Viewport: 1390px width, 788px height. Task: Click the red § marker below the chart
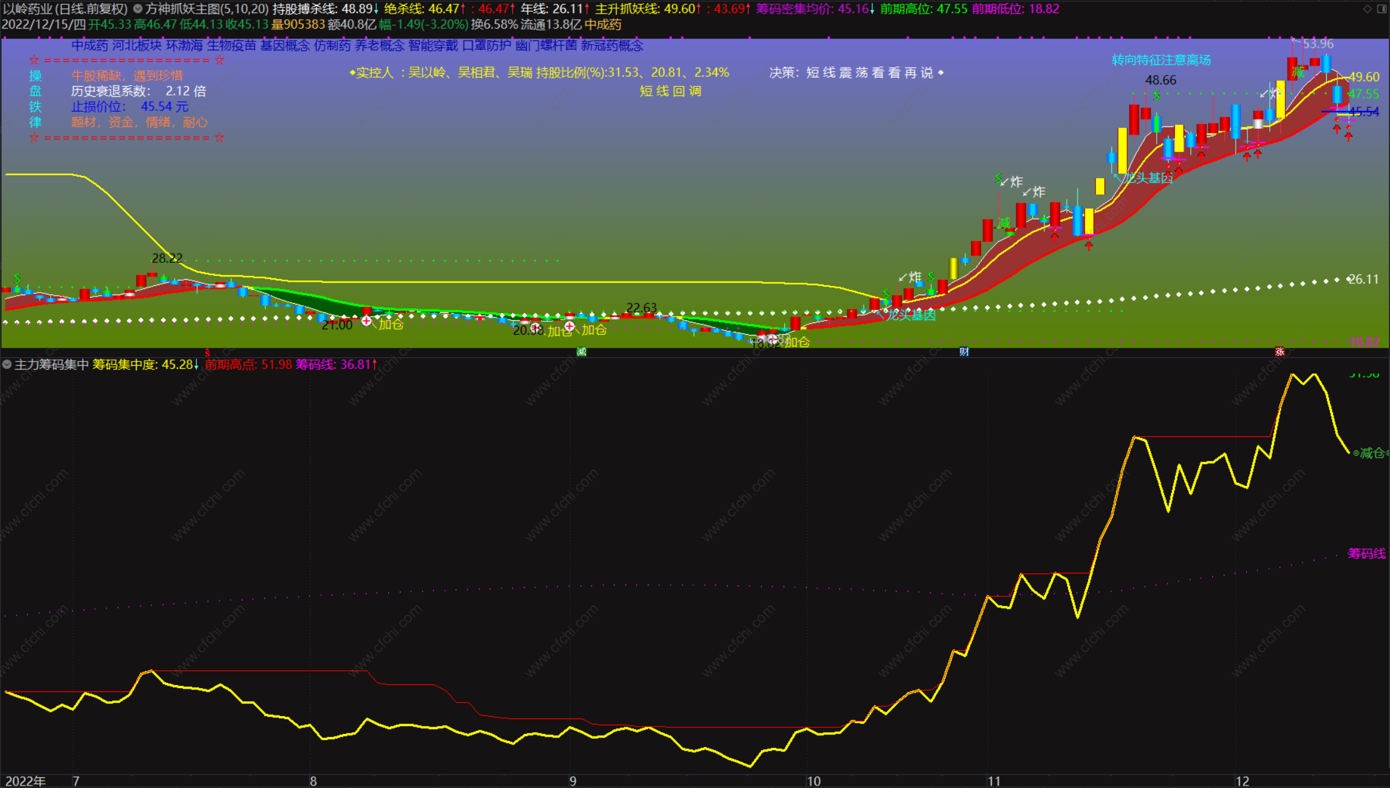207,352
